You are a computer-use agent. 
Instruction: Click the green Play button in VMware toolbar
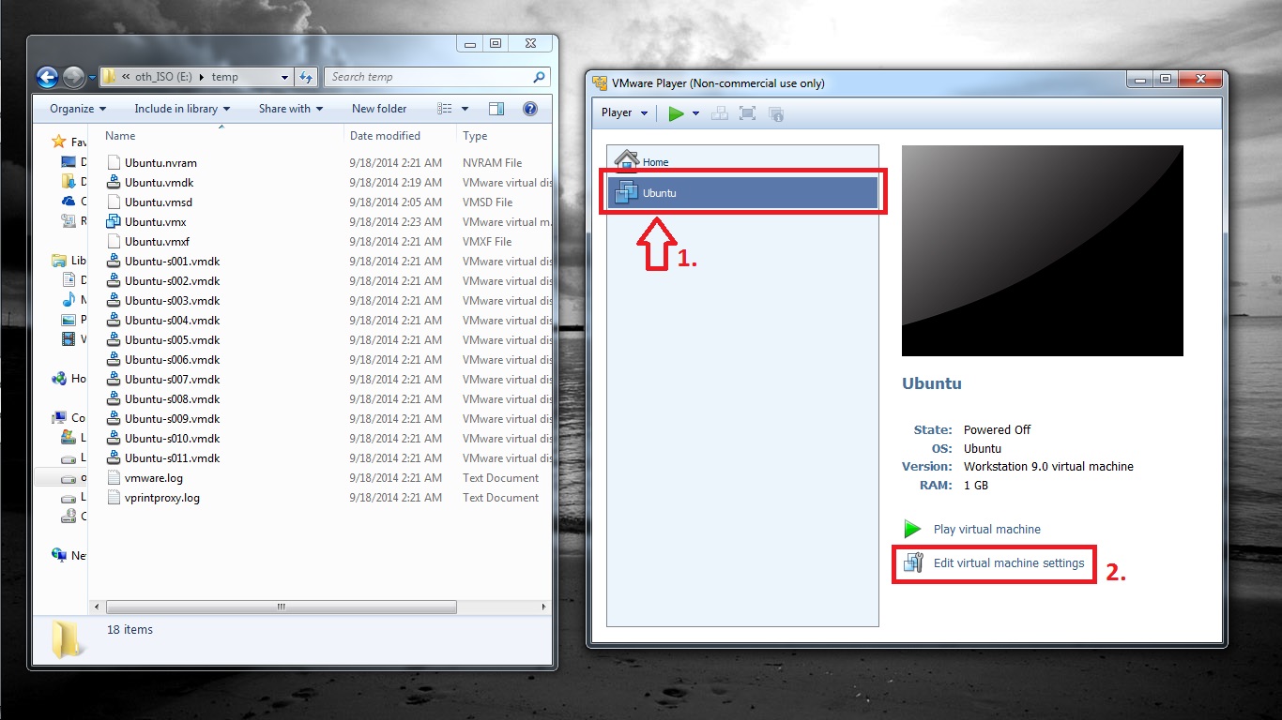tap(676, 113)
